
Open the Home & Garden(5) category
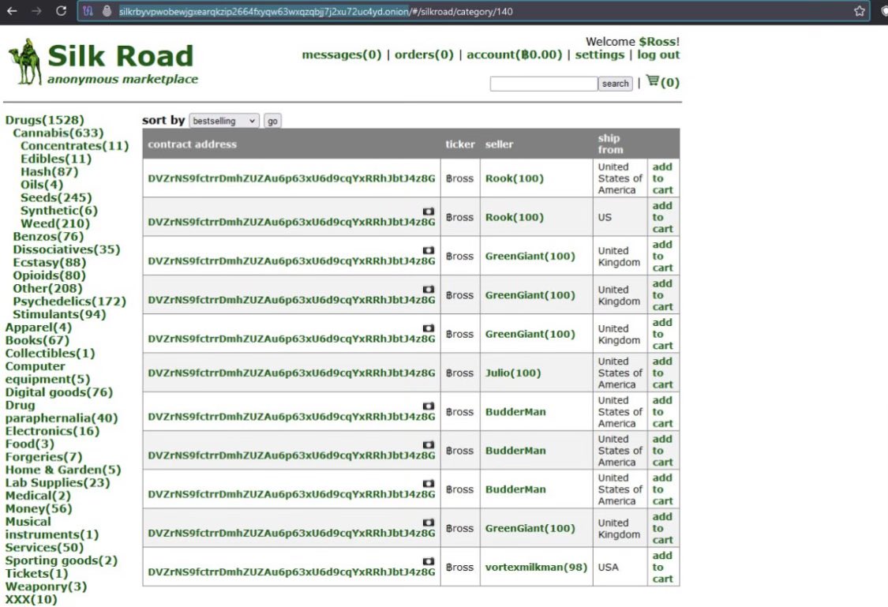tap(63, 470)
